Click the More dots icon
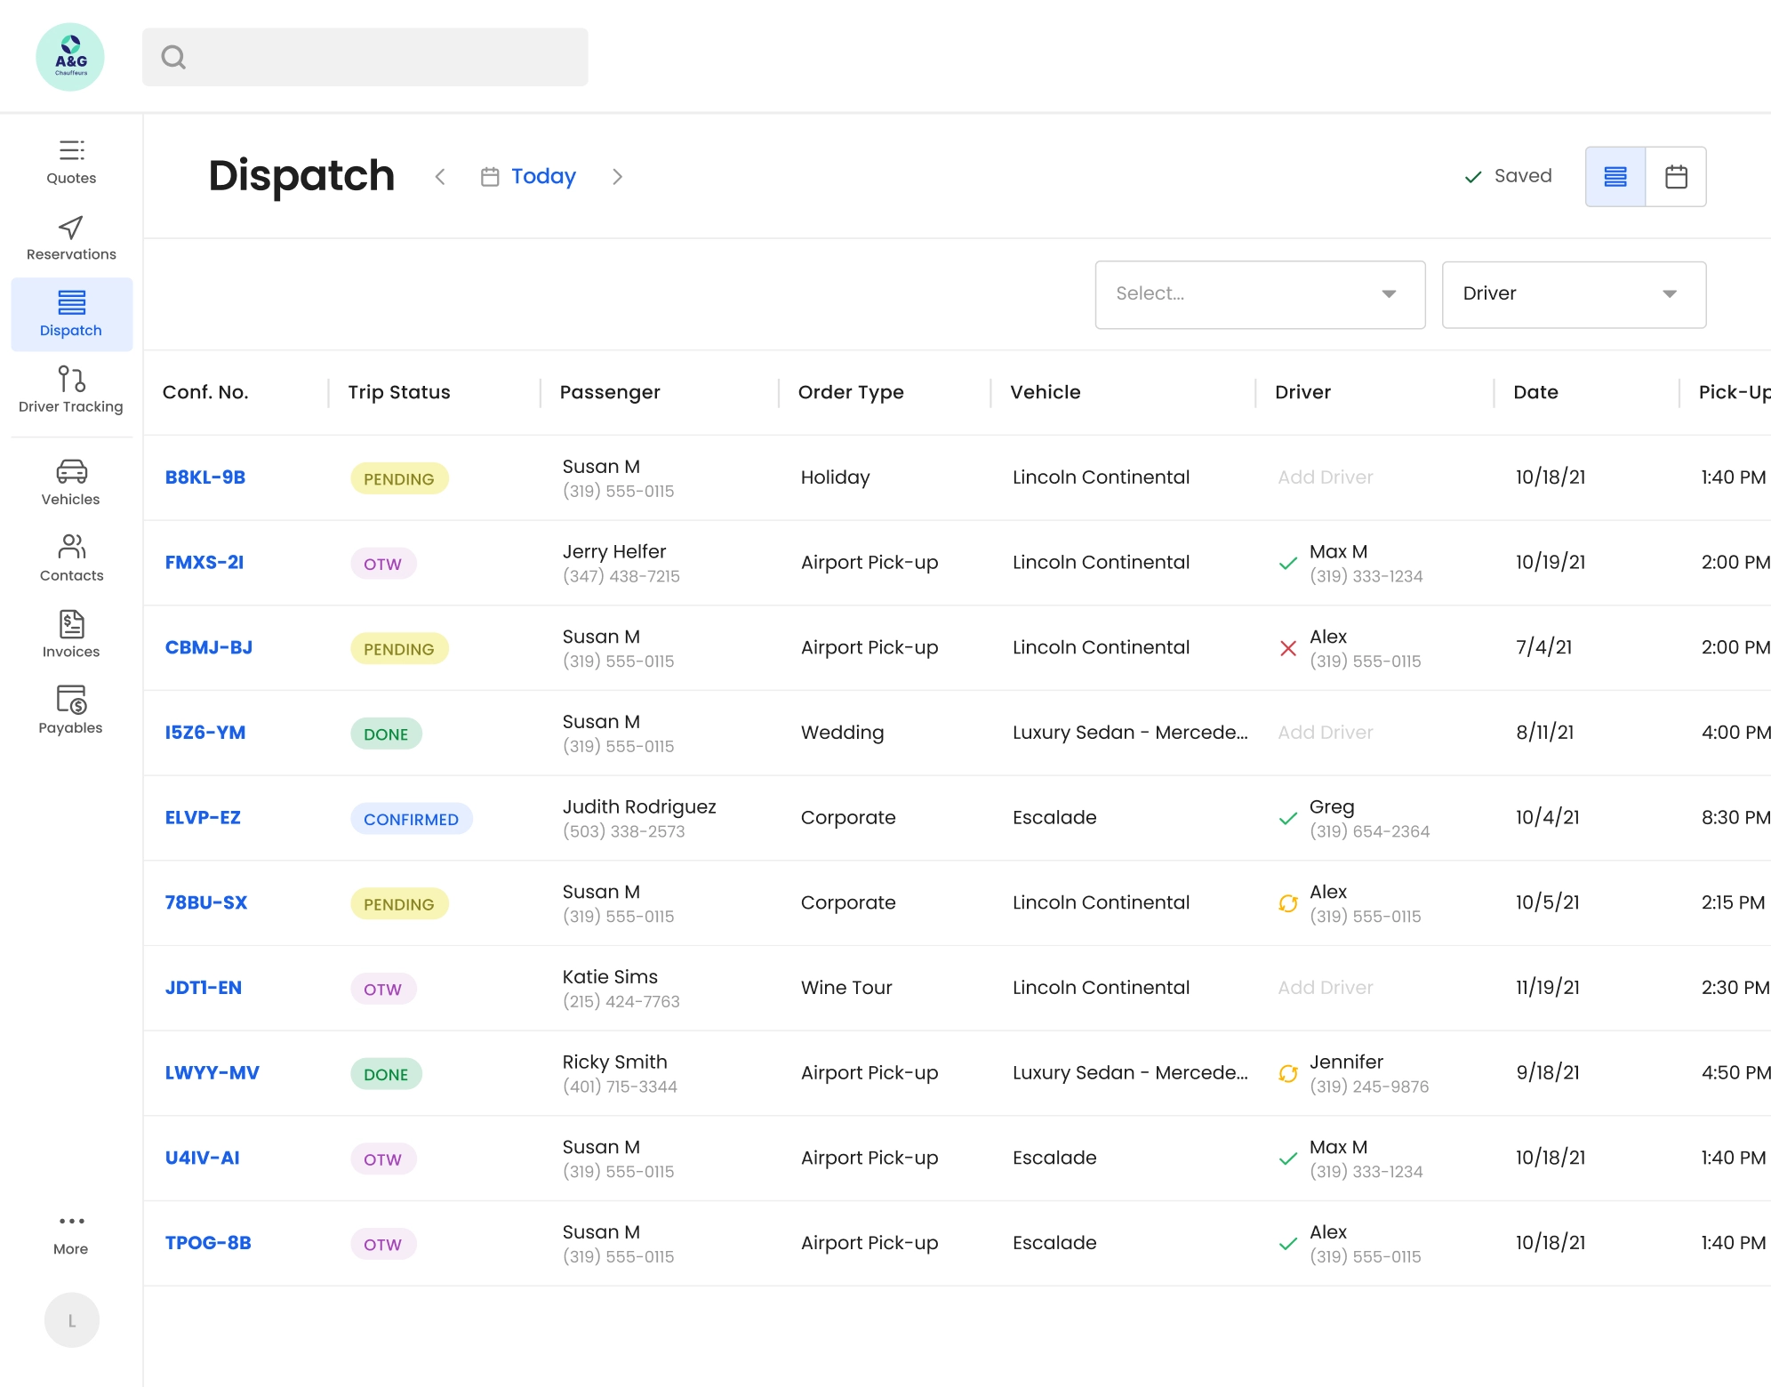The image size is (1771, 1387). point(71,1221)
